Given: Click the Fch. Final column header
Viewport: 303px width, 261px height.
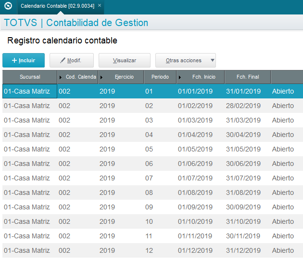Looking at the screenshot, I should tap(248, 77).
